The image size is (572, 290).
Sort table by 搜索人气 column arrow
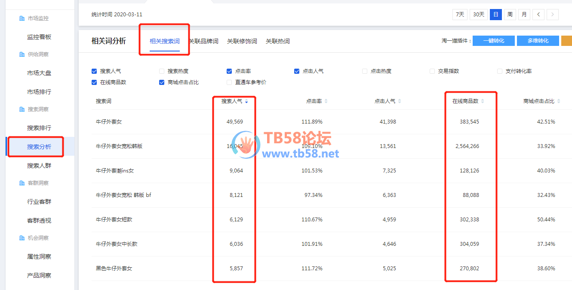click(246, 101)
